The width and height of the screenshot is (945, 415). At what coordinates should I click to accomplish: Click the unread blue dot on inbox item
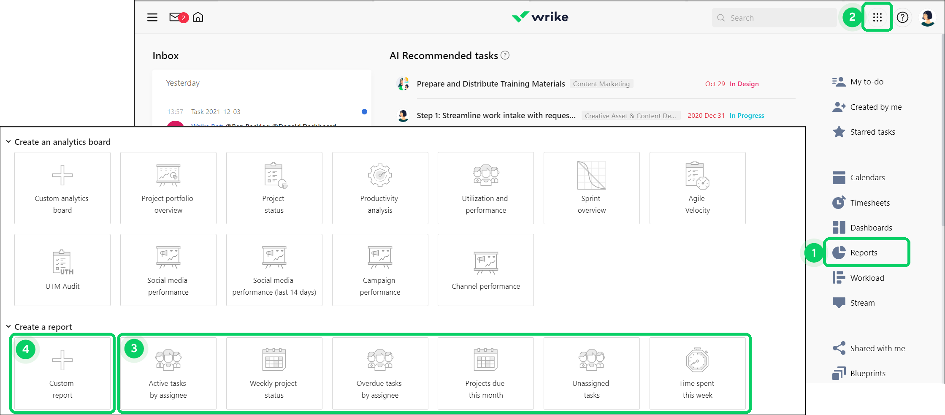point(364,111)
